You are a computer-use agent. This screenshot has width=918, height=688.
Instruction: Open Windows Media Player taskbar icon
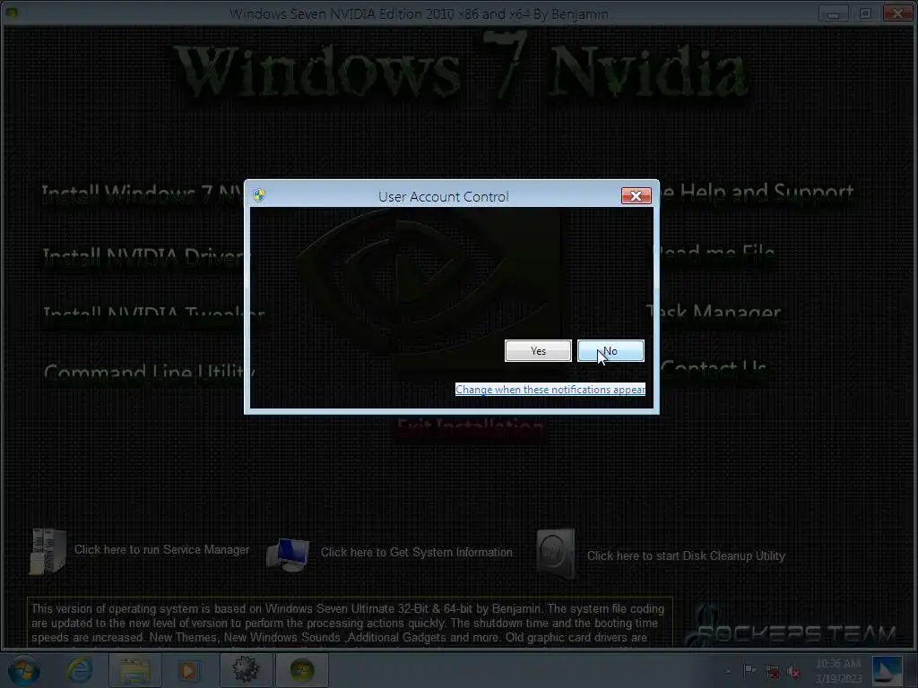tap(188, 670)
